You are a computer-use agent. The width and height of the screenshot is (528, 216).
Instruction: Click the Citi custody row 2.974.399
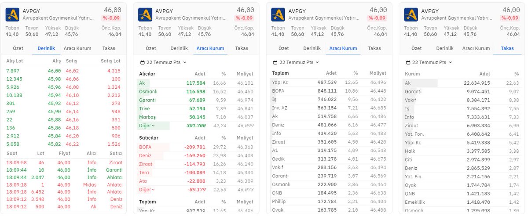point(462,159)
